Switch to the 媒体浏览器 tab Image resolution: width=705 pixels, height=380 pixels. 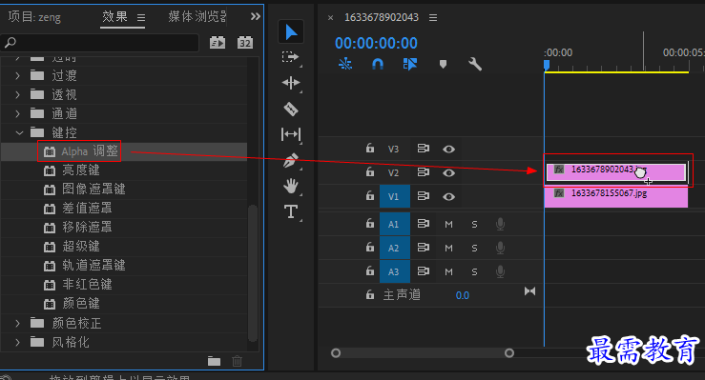pos(197,16)
